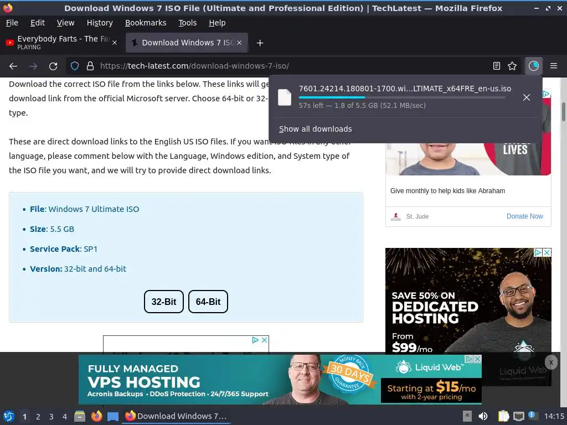Click the ISO download progress bar
Viewport: 567px width, 425px height.
(402, 97)
